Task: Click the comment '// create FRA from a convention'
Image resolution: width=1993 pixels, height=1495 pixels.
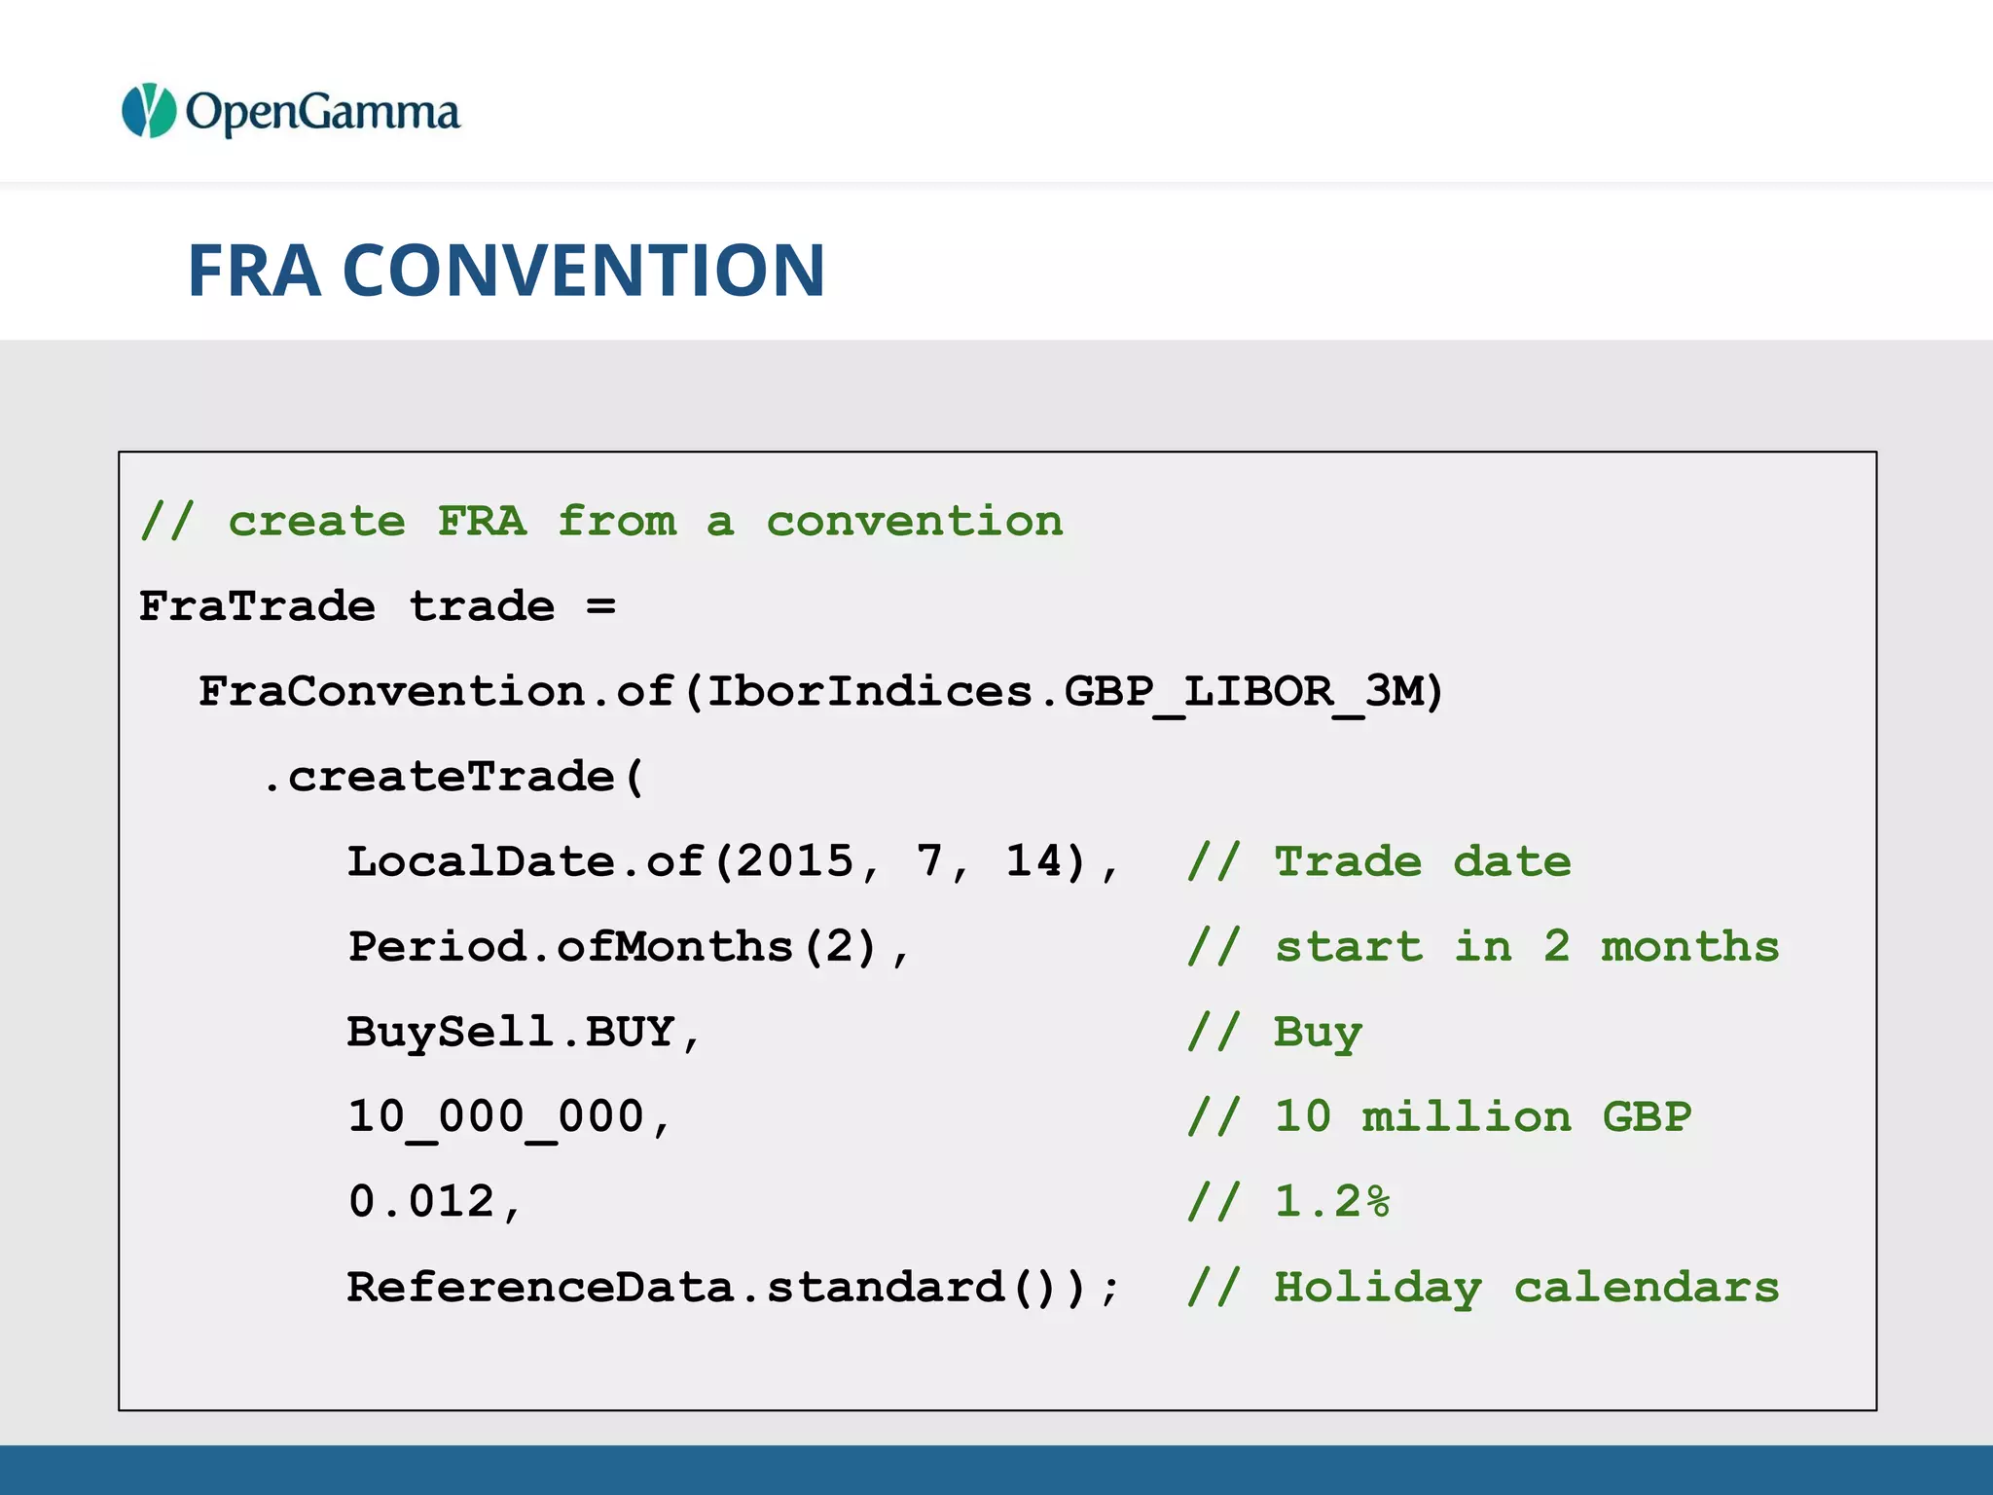Action: coord(601,521)
